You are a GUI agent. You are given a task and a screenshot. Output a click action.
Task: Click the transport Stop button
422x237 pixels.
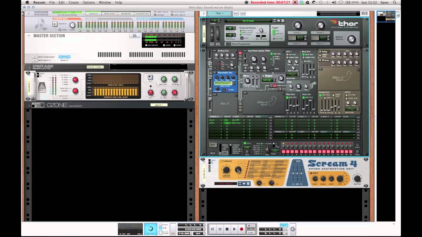point(227,229)
